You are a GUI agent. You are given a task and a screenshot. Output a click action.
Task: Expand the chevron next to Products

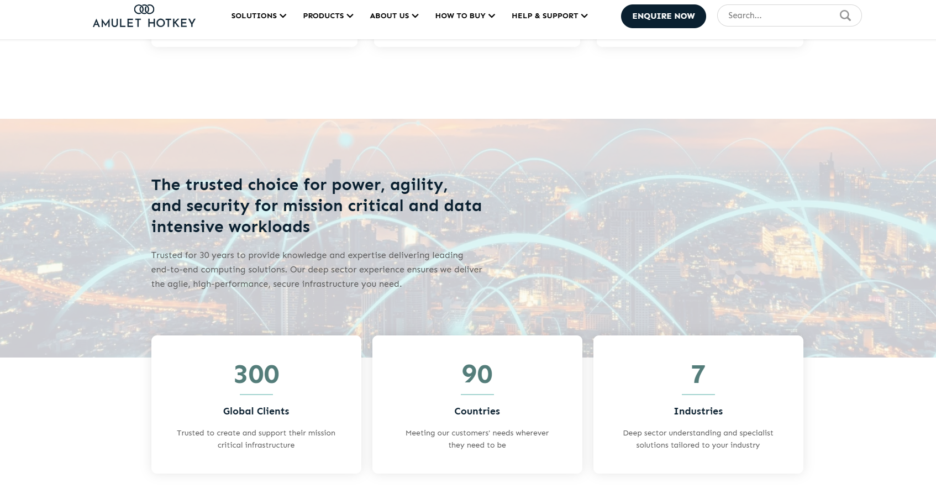tap(350, 16)
